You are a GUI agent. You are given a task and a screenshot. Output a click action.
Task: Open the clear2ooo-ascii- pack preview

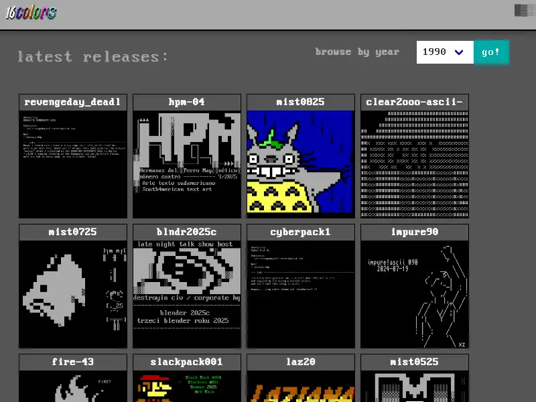pyautogui.click(x=414, y=163)
